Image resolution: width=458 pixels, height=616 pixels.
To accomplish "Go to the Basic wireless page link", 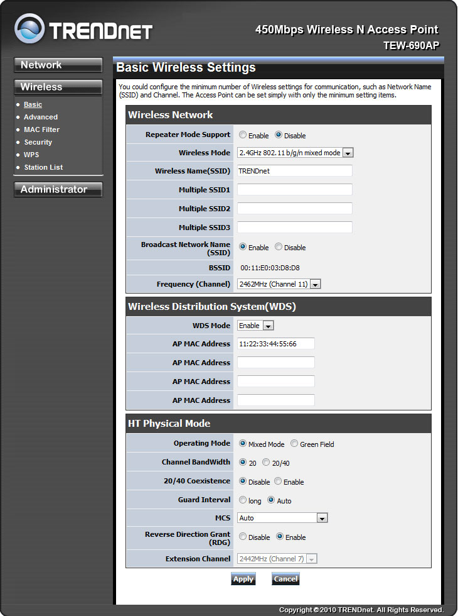I will click(x=33, y=104).
